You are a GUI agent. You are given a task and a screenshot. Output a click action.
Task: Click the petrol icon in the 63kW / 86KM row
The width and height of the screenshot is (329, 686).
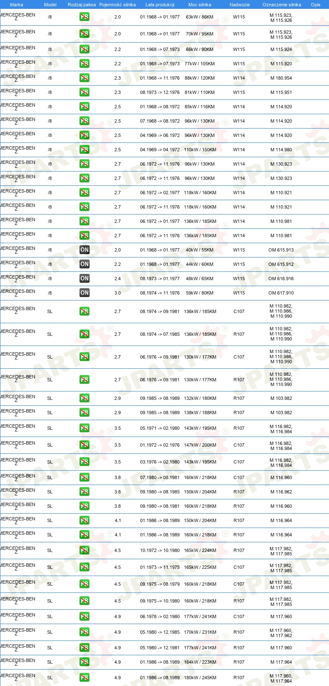(85, 17)
